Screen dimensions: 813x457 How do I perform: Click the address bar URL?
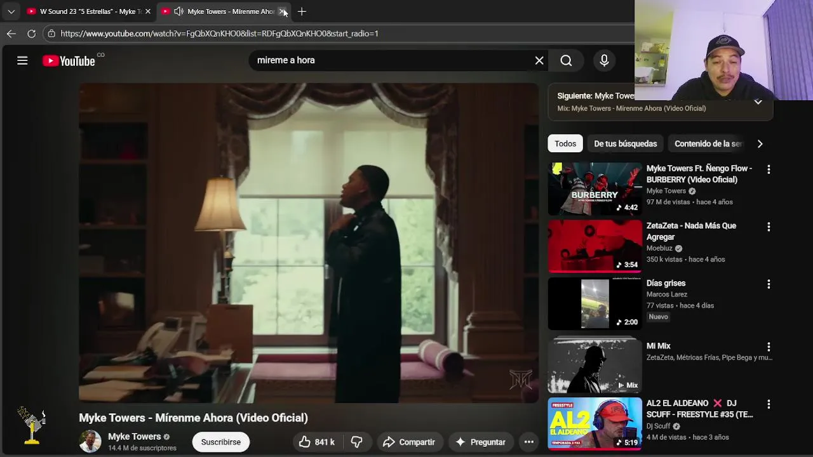point(220,34)
